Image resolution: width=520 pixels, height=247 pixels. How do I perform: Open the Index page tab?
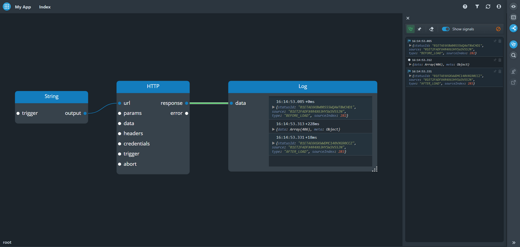[x=45, y=7]
